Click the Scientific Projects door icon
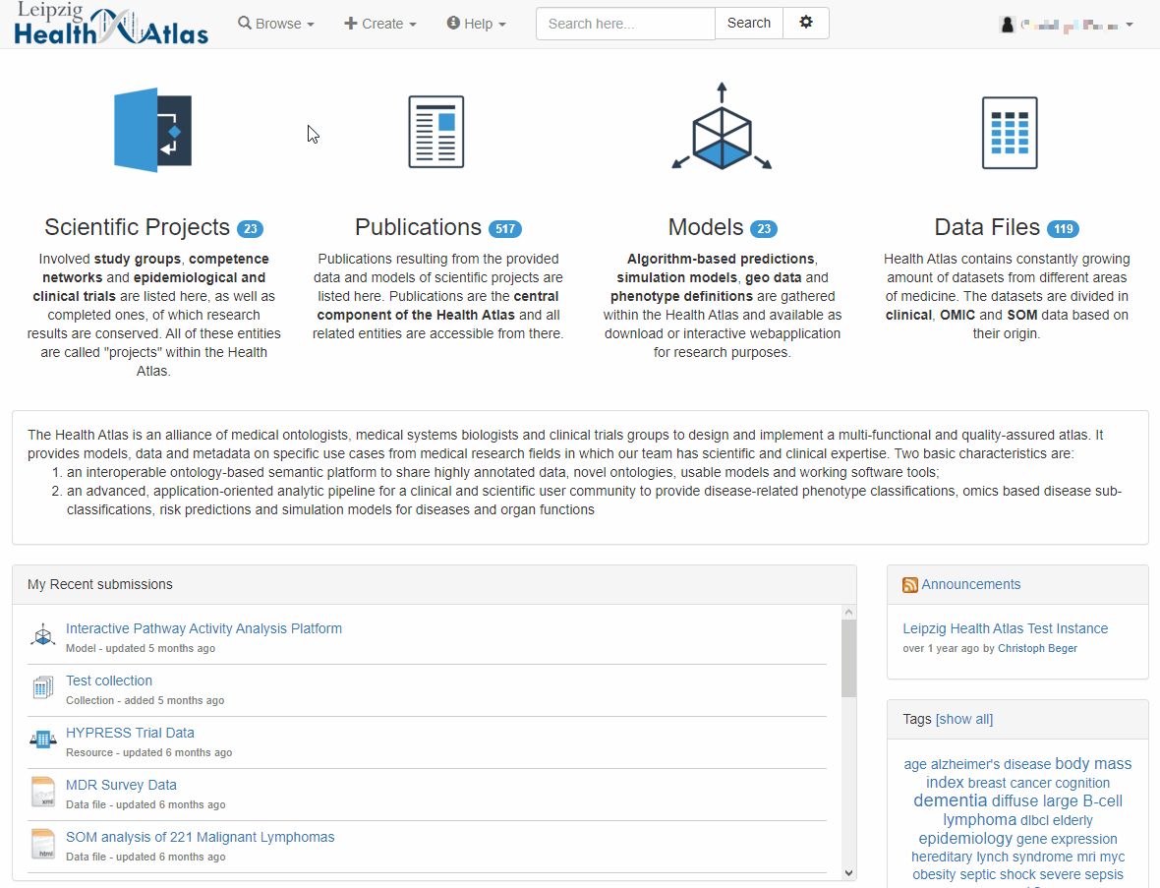1160x888 pixels. point(152,131)
